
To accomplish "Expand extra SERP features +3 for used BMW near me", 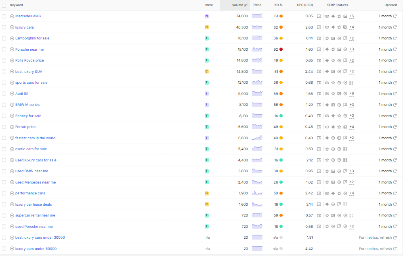I will pos(352,171).
